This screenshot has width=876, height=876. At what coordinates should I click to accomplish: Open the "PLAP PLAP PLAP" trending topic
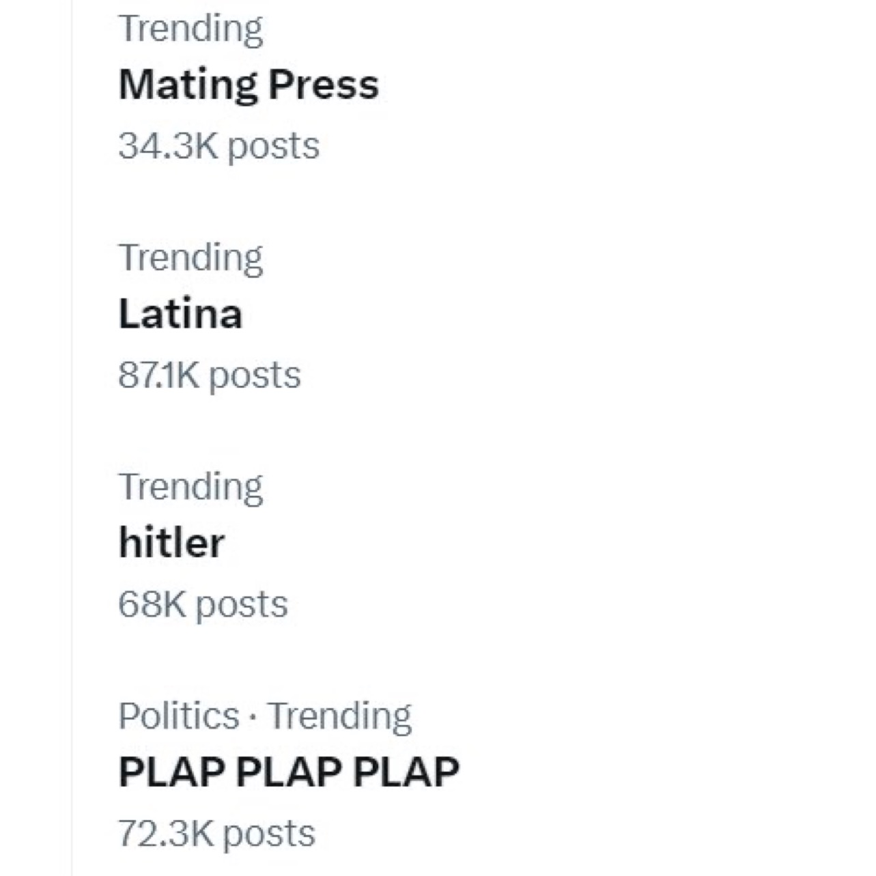pyautogui.click(x=288, y=772)
